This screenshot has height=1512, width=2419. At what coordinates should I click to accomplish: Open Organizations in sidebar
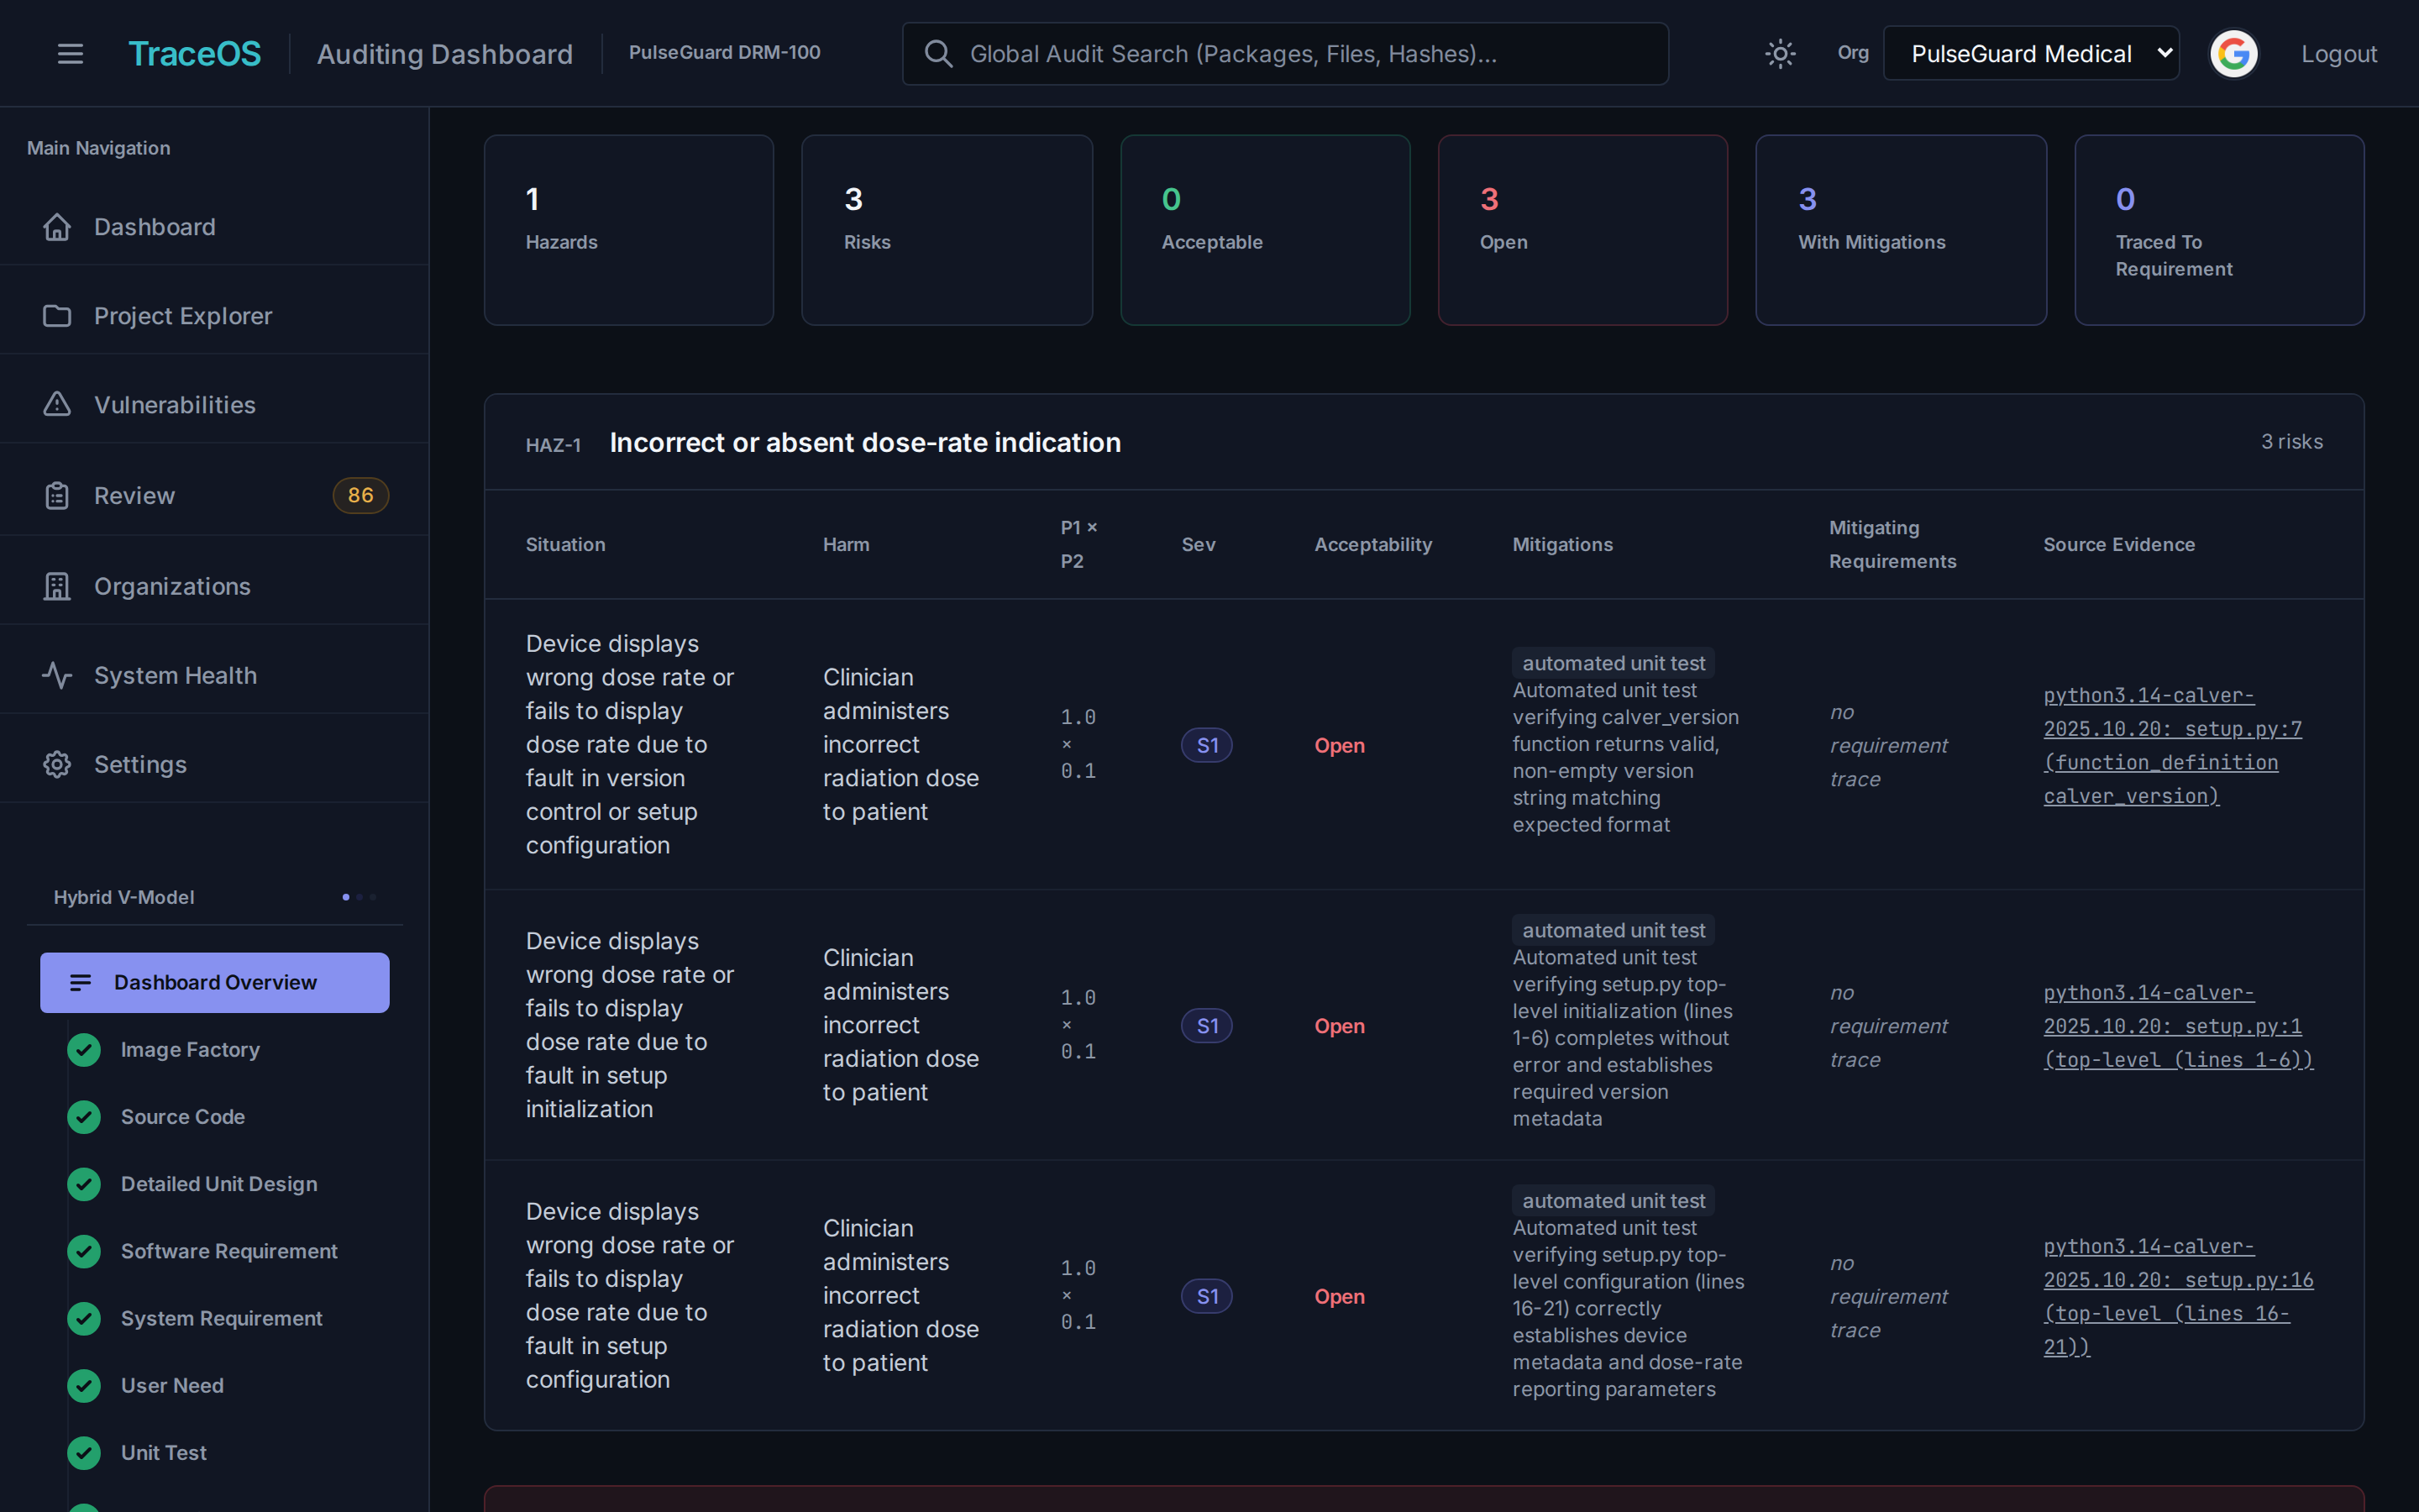(214, 586)
